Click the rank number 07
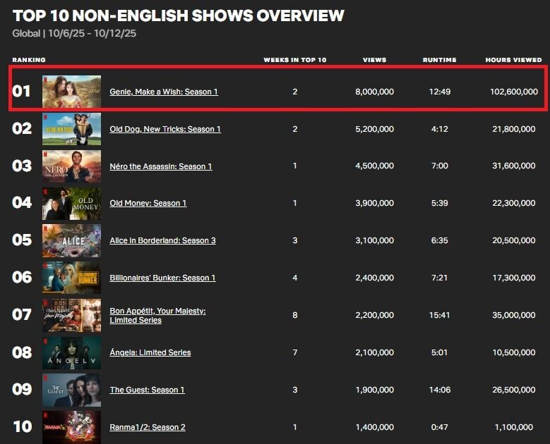This screenshot has width=550, height=444. 22,315
